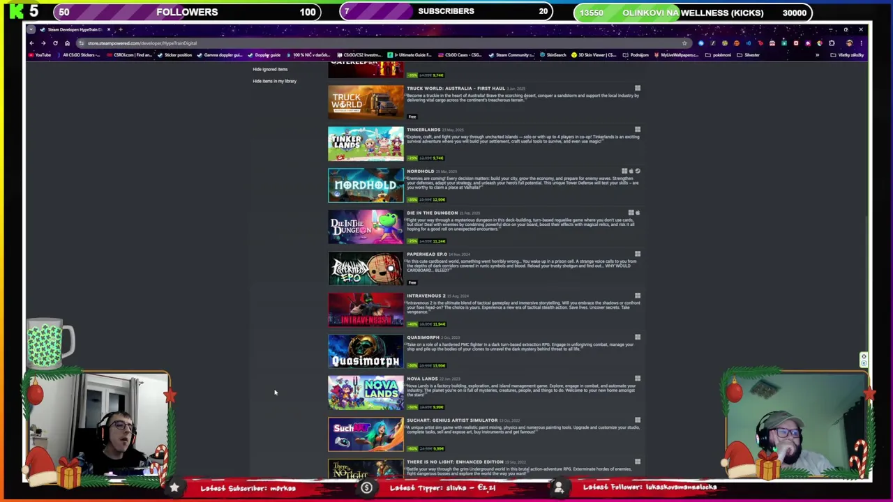
Task: Open the Sticker position bookmark
Action: pyautogui.click(x=176, y=55)
